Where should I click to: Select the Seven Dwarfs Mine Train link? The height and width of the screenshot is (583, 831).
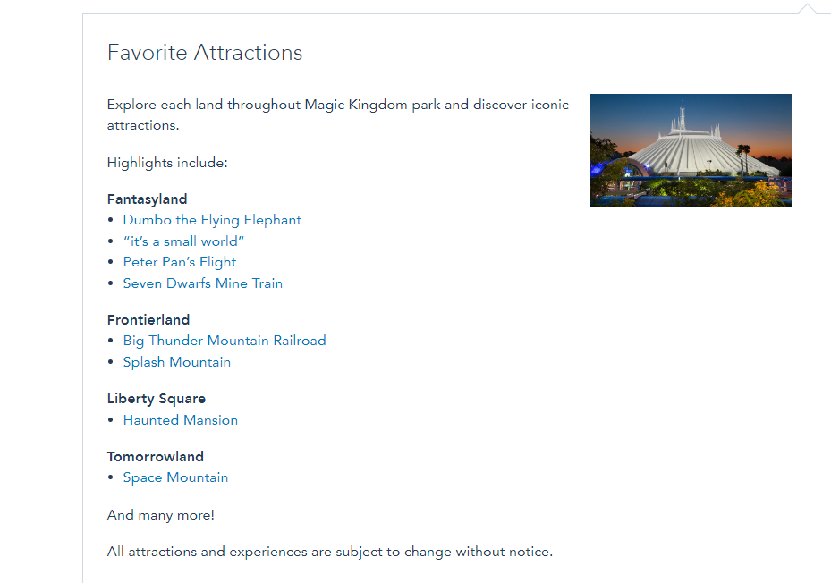pos(203,283)
